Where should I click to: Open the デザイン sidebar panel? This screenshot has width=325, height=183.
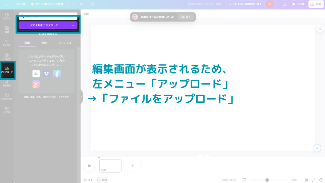[x=7, y=16]
